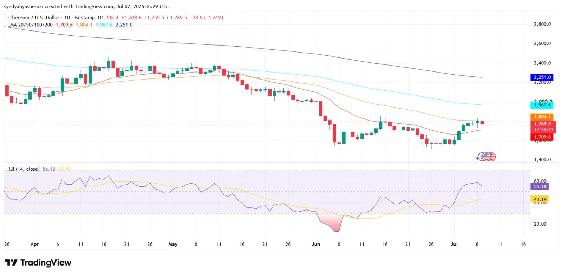Click the red 1,709.6 price scale tag
This screenshot has height=275, width=562.
click(x=542, y=137)
